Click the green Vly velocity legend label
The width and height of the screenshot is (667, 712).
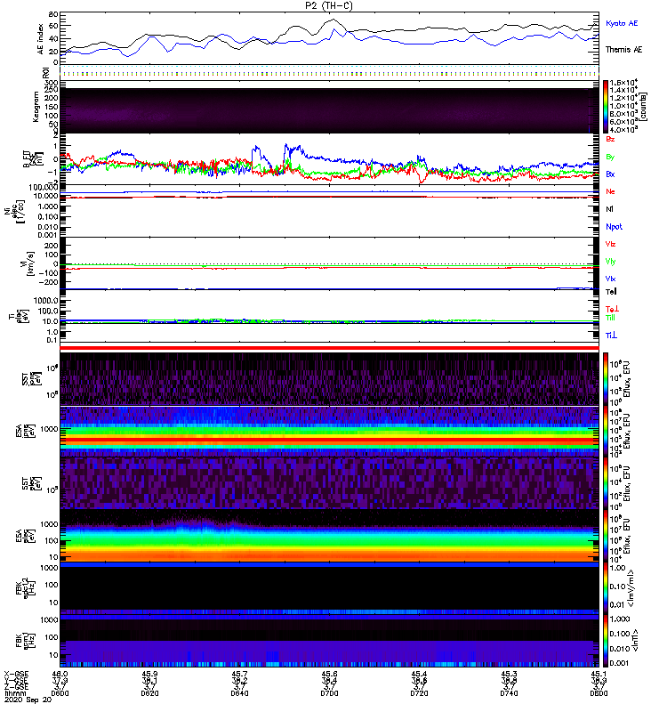[610, 262]
